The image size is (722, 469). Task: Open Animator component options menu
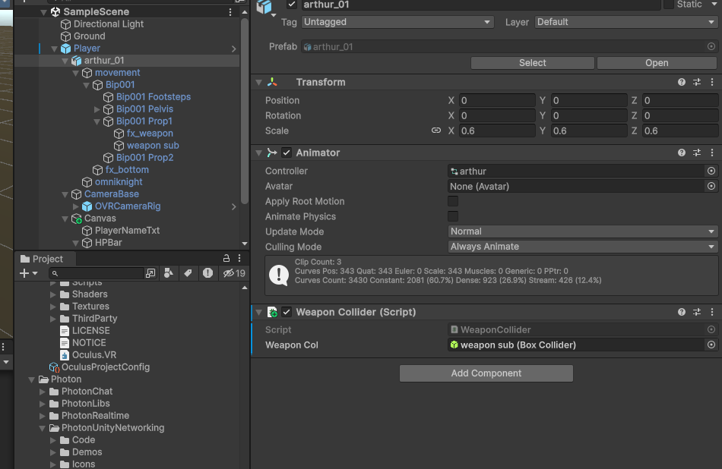point(712,153)
